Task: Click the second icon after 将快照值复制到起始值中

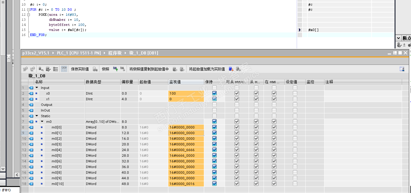Action: click(x=182, y=69)
